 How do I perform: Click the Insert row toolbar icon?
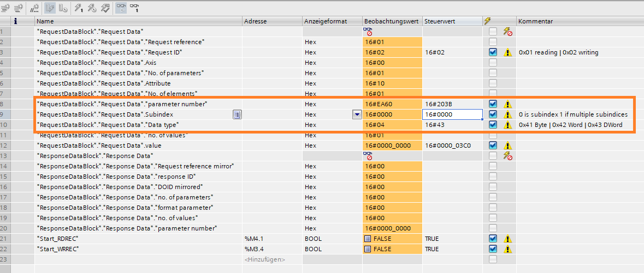7,8
